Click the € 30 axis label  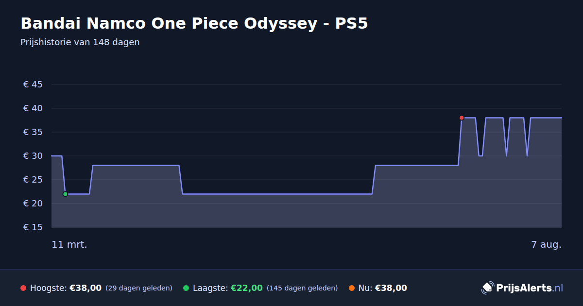[33, 156]
